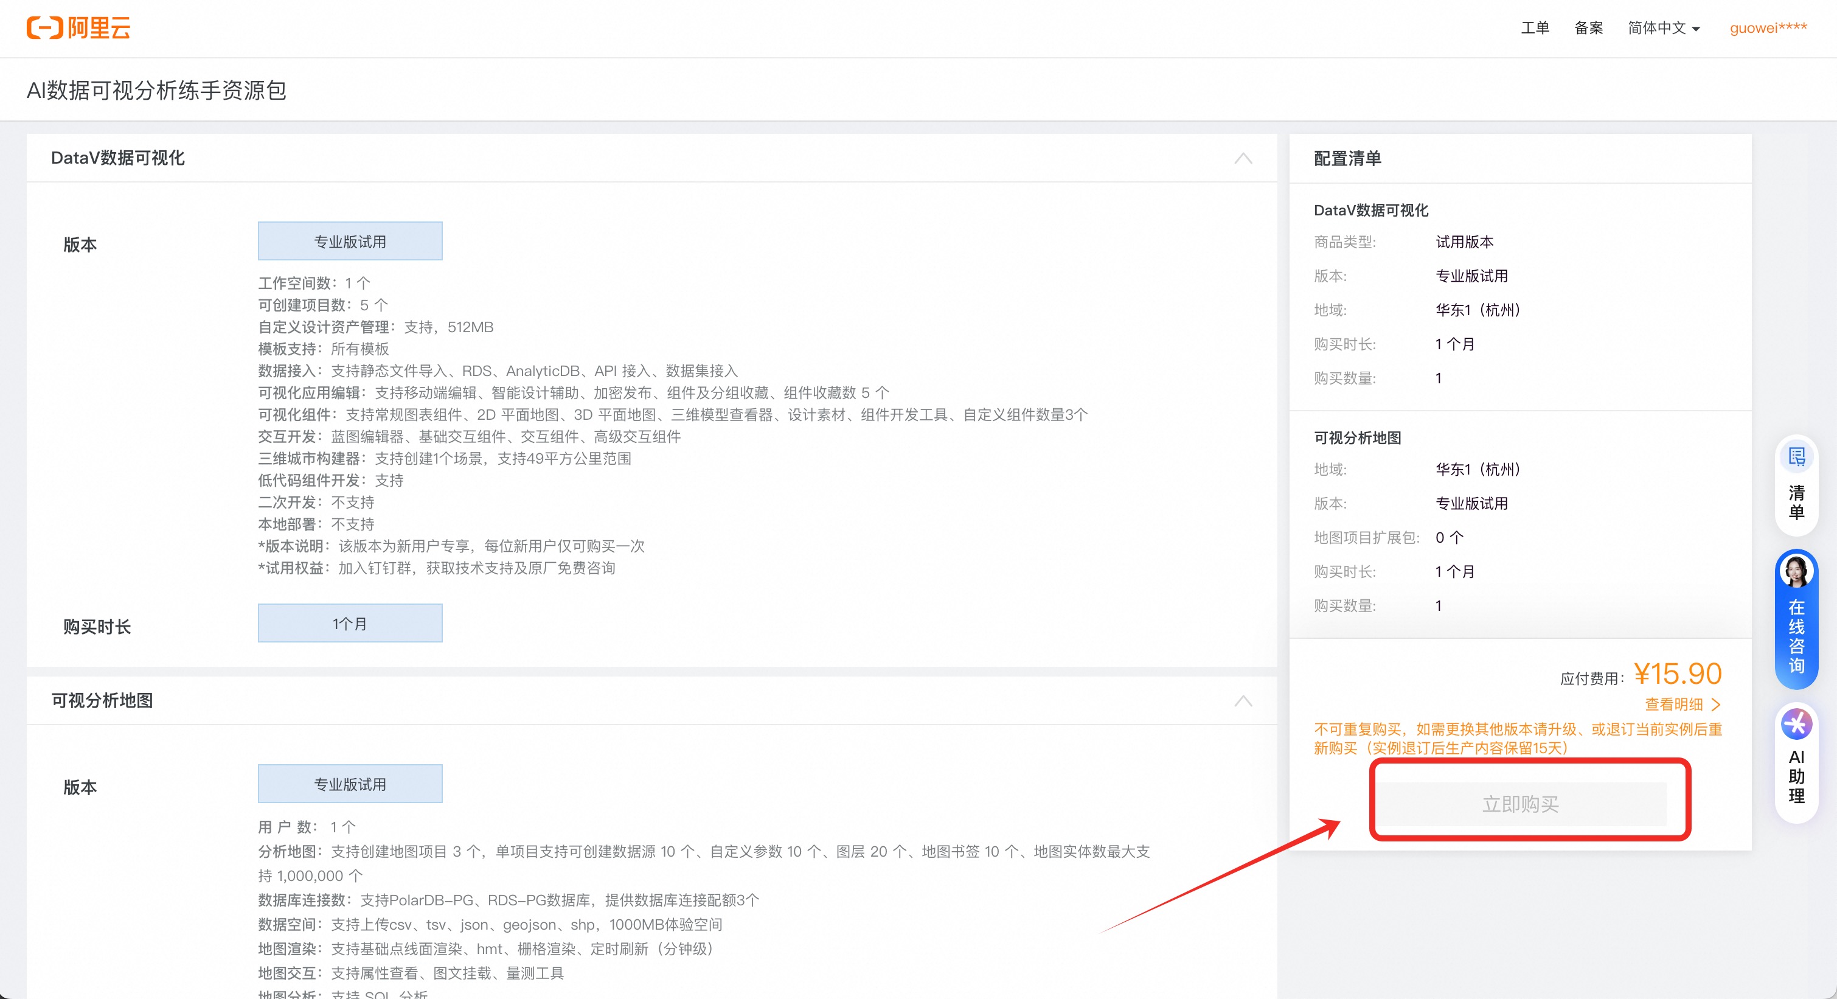Open the 工单 menu item
The image size is (1837, 999).
[1535, 28]
